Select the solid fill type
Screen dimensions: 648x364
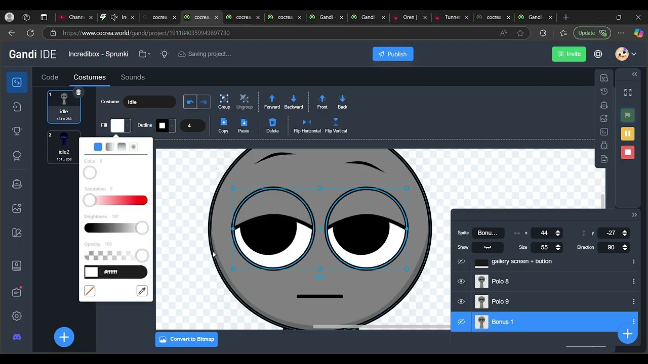[98, 147]
